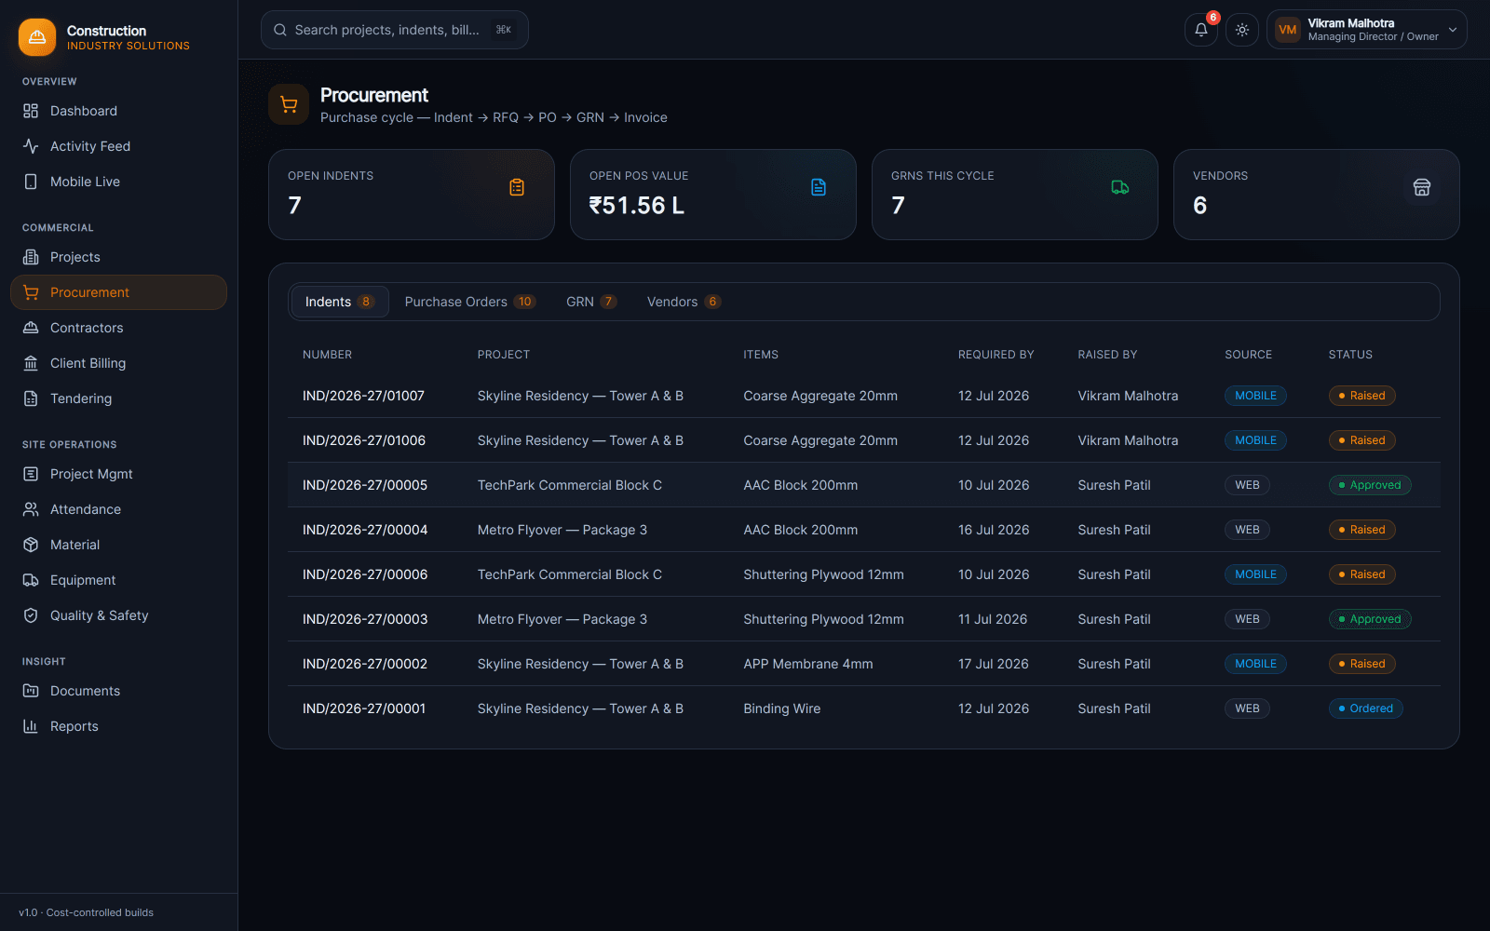Open the Open Indents summary card
The height and width of the screenshot is (931, 1490).
click(412, 195)
